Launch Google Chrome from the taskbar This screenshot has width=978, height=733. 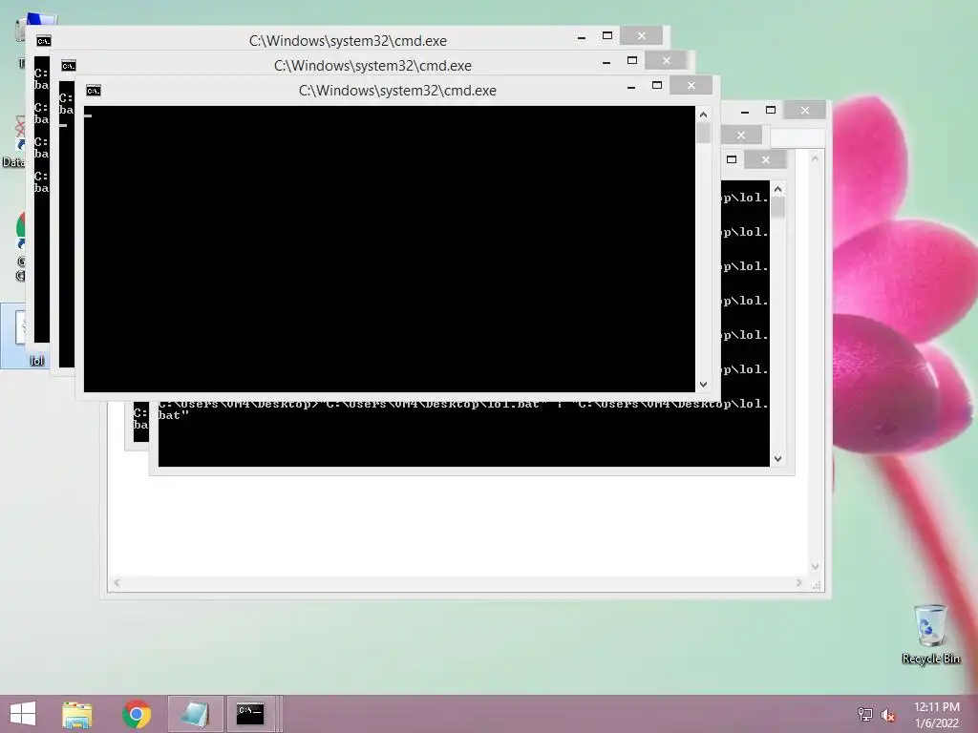(137, 714)
